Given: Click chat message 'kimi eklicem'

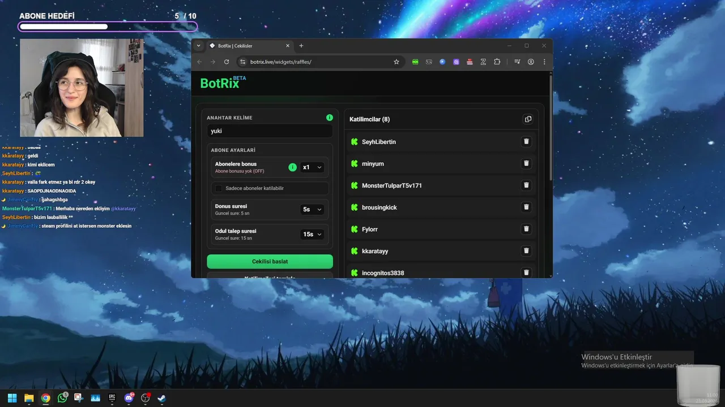Looking at the screenshot, I should click(x=41, y=164).
